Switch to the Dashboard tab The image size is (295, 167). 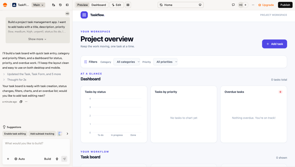tap(99, 5)
